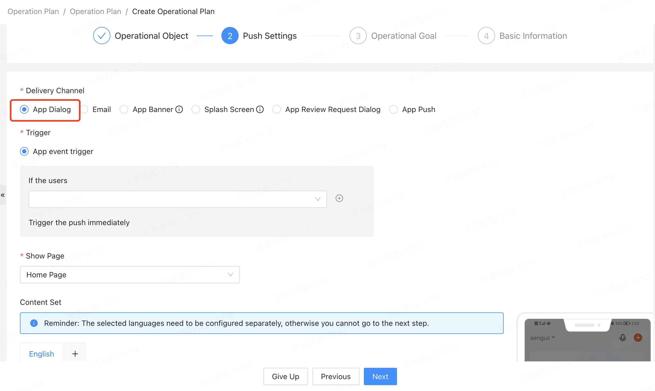
Task: Select the Splash Screen delivery channel
Action: pyautogui.click(x=196, y=110)
